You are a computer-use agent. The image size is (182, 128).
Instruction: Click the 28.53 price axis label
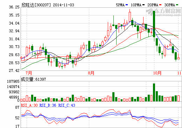point(14,63)
